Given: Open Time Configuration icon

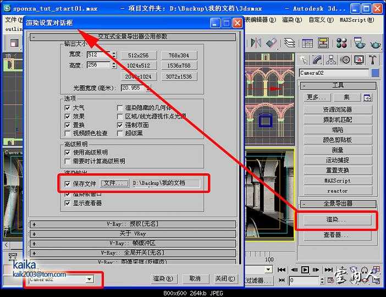Looking at the screenshot, I should click(330, 280).
